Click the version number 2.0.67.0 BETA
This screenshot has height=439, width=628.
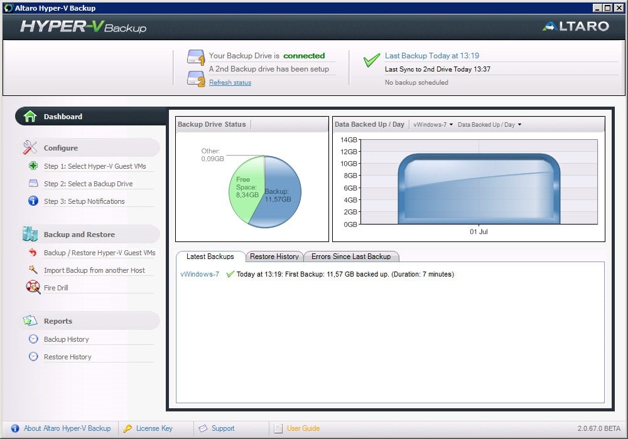pyautogui.click(x=598, y=428)
